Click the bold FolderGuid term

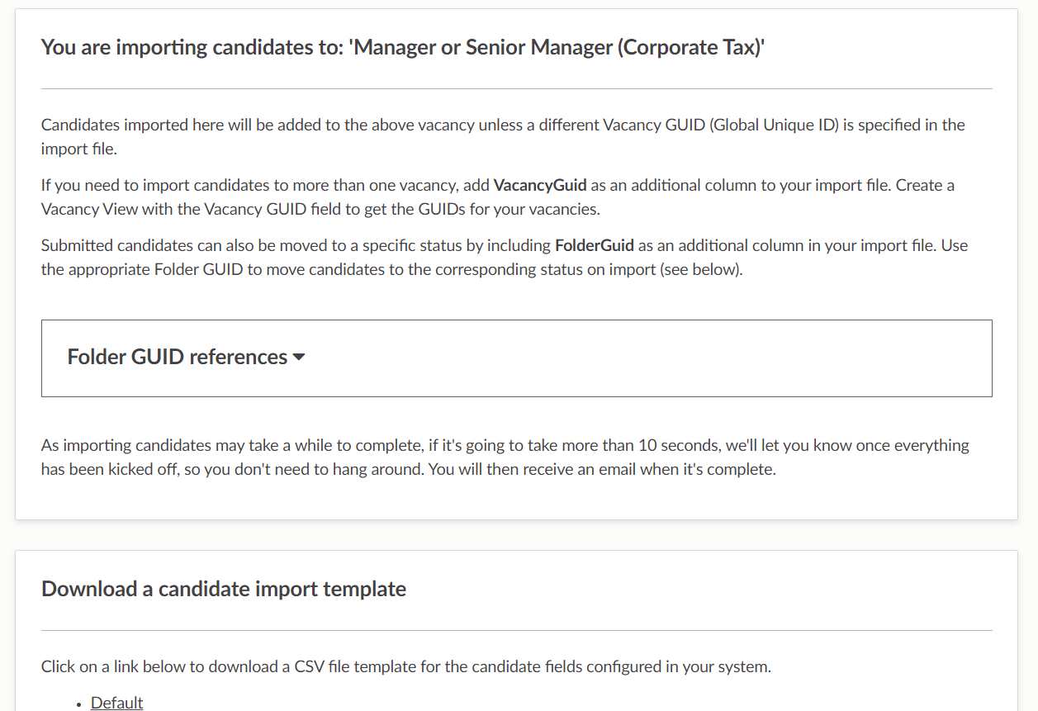coord(595,245)
